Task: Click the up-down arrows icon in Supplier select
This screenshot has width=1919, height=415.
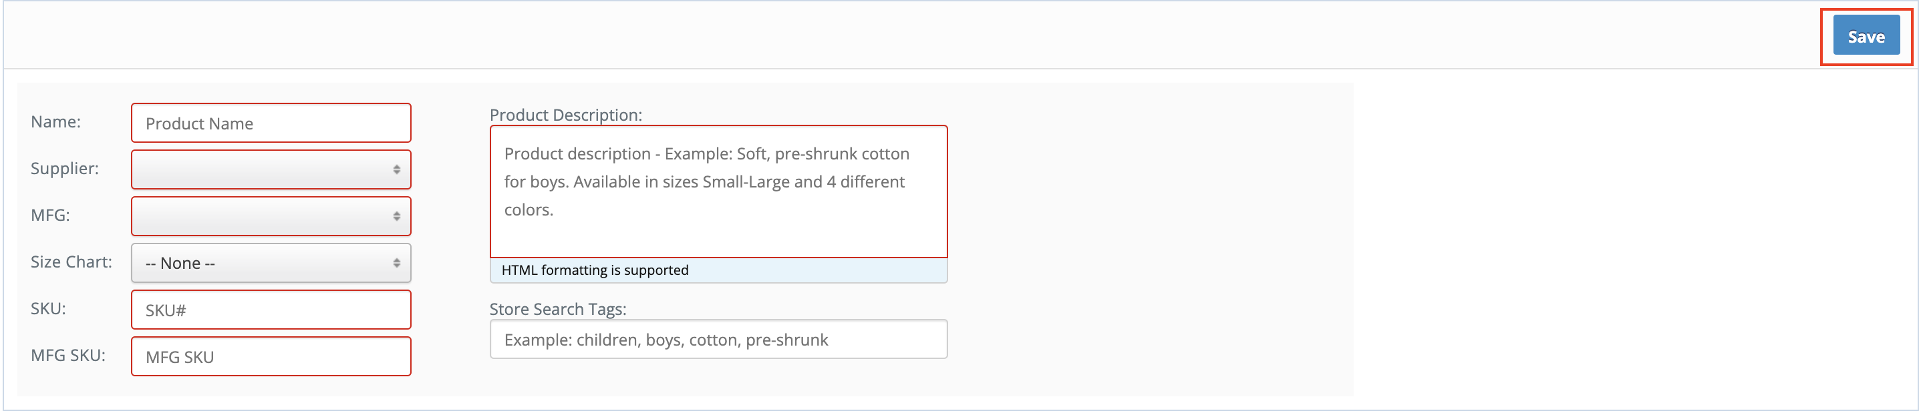Action: pyautogui.click(x=396, y=169)
